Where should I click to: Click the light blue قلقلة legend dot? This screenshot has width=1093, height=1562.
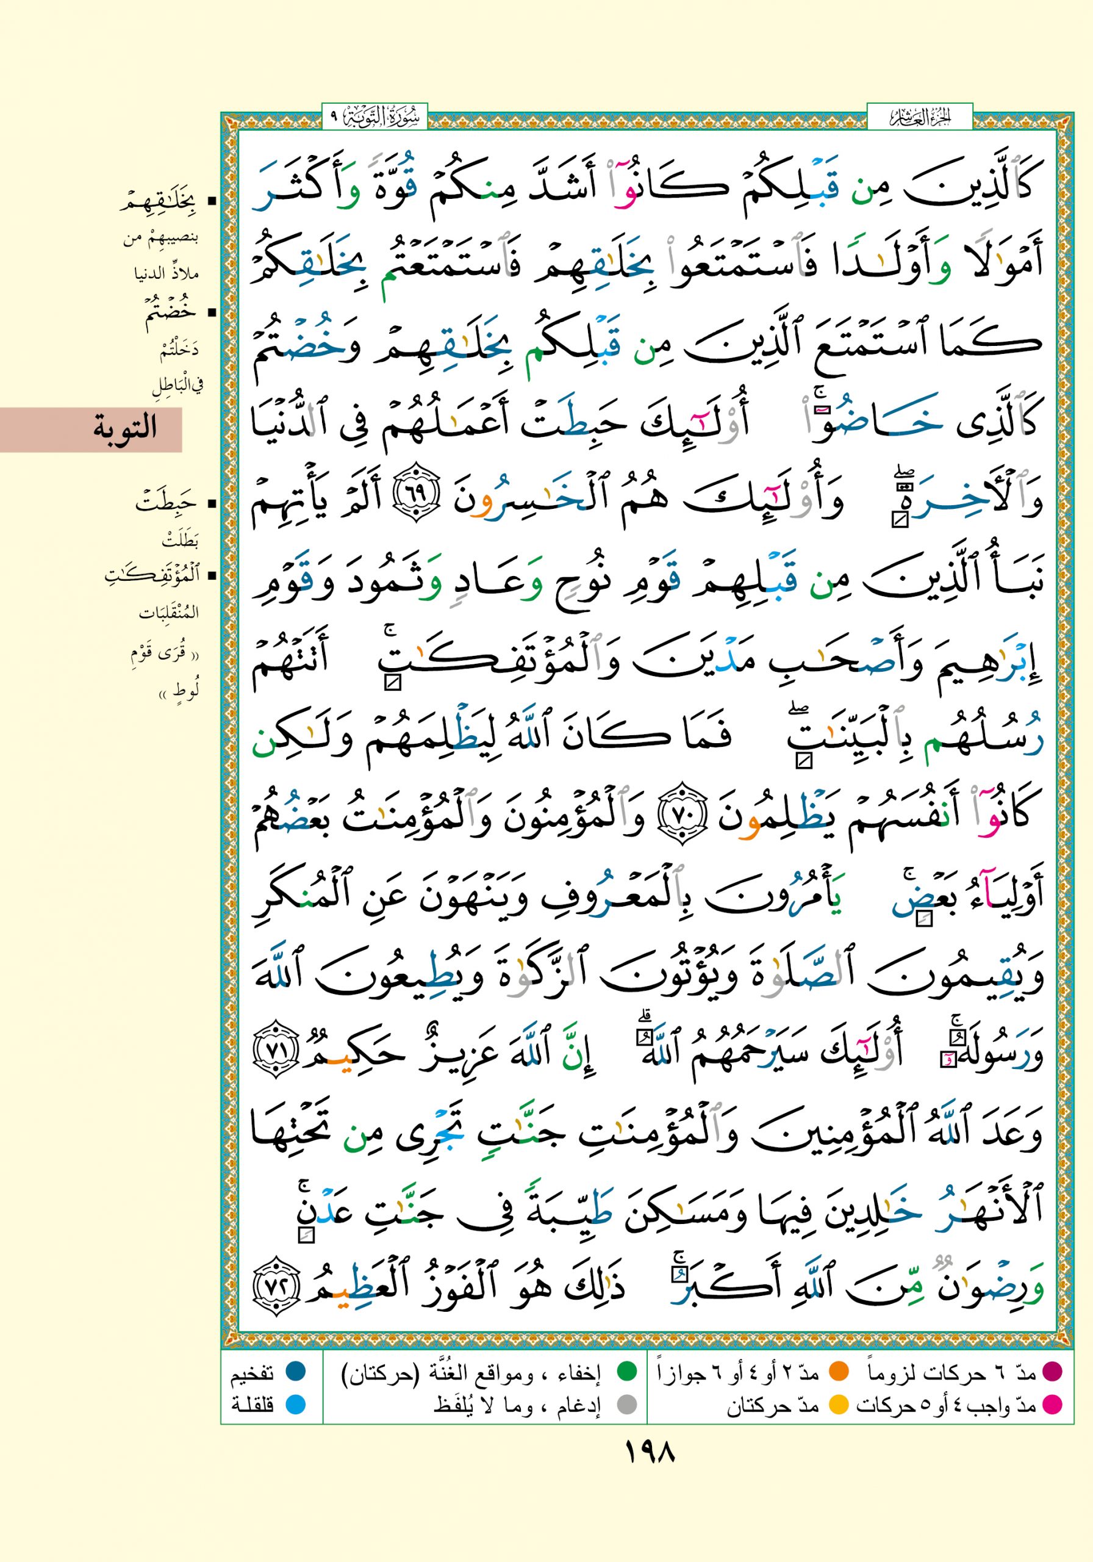tap(295, 1404)
